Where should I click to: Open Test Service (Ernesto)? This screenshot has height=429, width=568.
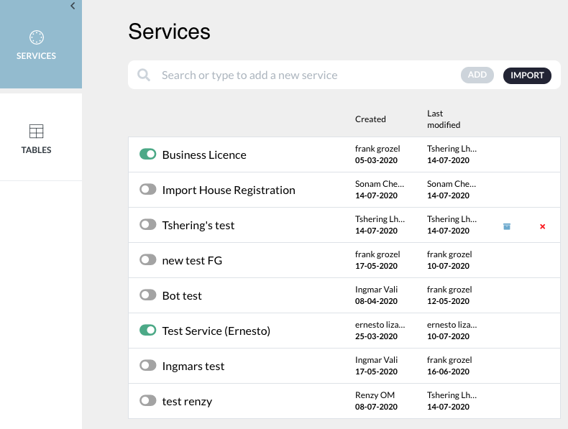point(216,331)
